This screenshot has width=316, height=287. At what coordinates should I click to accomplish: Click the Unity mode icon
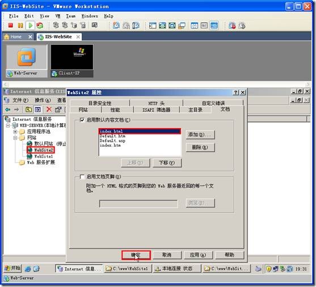coord(182,26)
